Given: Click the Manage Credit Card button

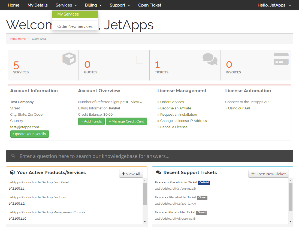Looking at the screenshot, I should point(126,121).
